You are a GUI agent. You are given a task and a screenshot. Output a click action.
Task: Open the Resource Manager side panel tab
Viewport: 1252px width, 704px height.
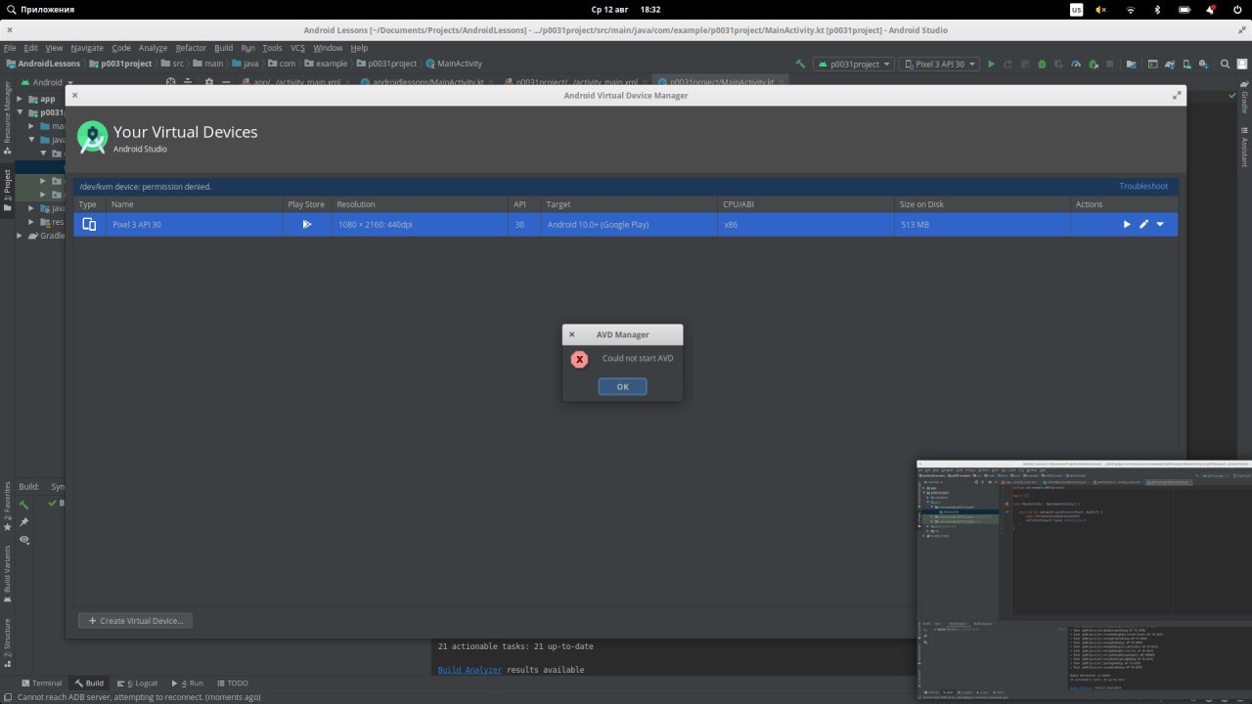click(7, 117)
